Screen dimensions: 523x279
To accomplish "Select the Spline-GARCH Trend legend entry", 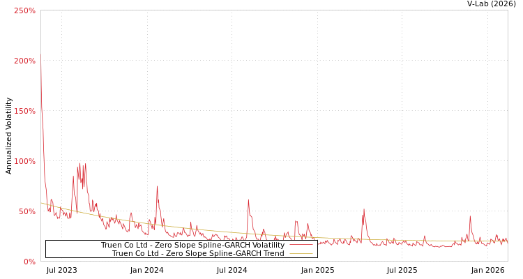I will pyautogui.click(x=198, y=253).
